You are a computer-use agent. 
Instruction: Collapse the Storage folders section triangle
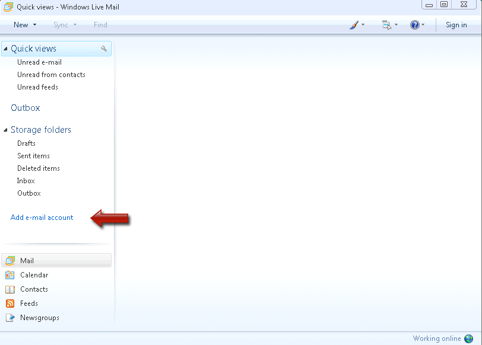[5, 130]
